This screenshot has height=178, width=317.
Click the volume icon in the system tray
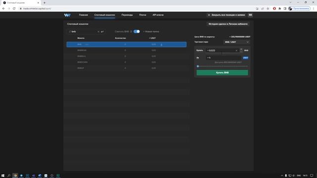pyautogui.click(x=294, y=176)
